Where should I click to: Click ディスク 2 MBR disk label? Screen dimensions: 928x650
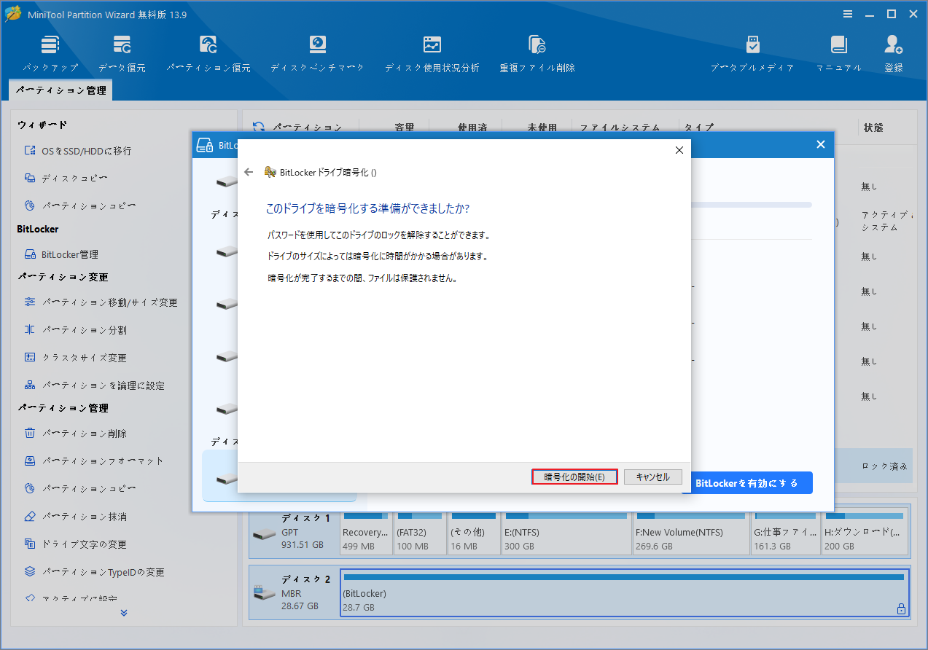point(294,592)
